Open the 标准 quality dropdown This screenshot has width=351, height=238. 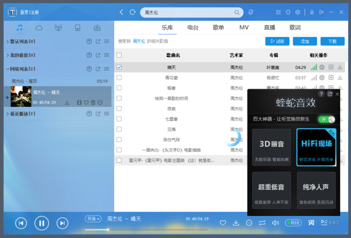tap(93, 219)
